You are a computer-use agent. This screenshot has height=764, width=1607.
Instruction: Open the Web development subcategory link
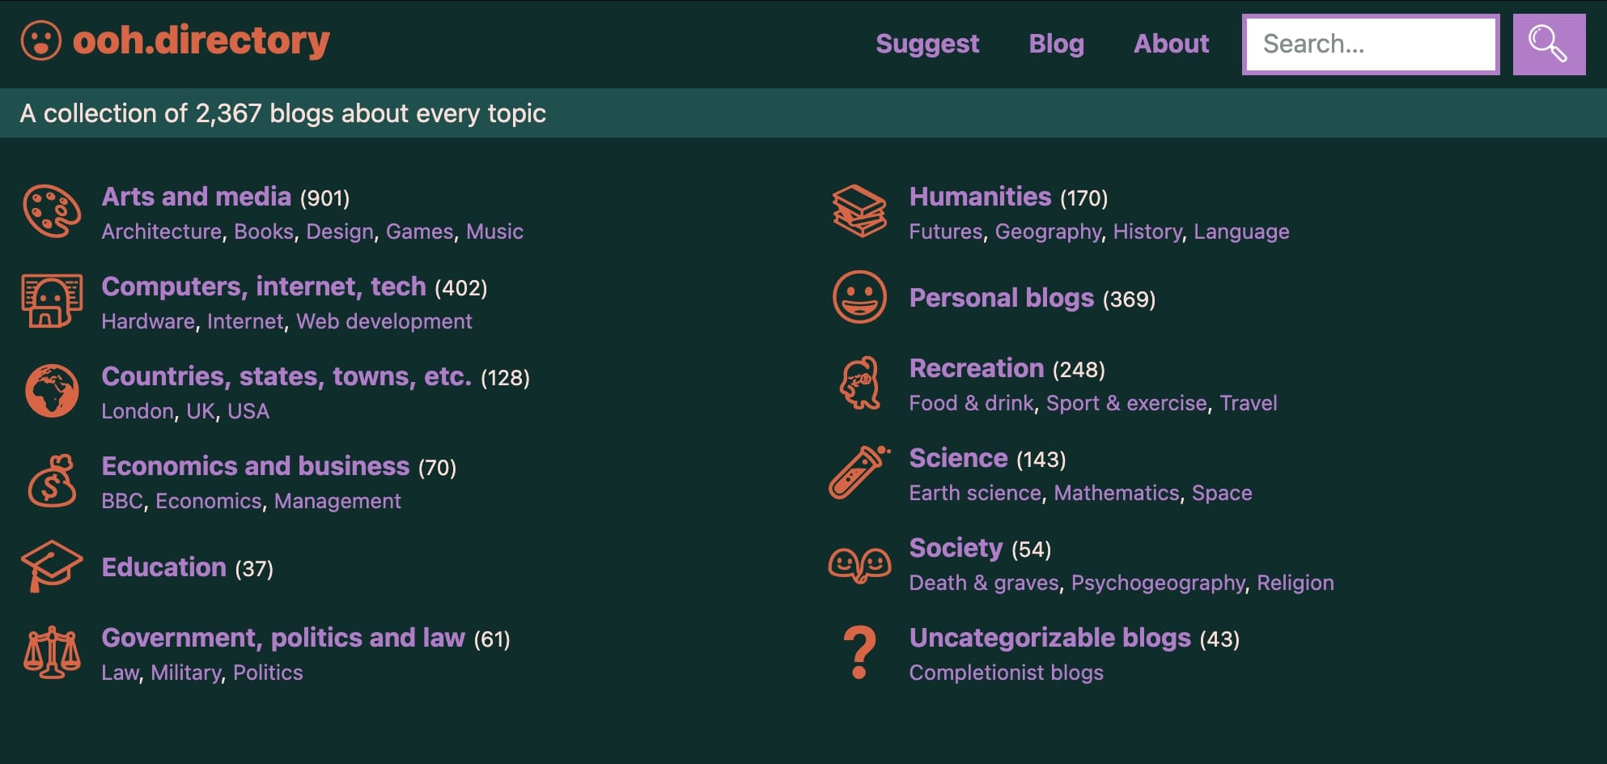pyautogui.click(x=383, y=321)
